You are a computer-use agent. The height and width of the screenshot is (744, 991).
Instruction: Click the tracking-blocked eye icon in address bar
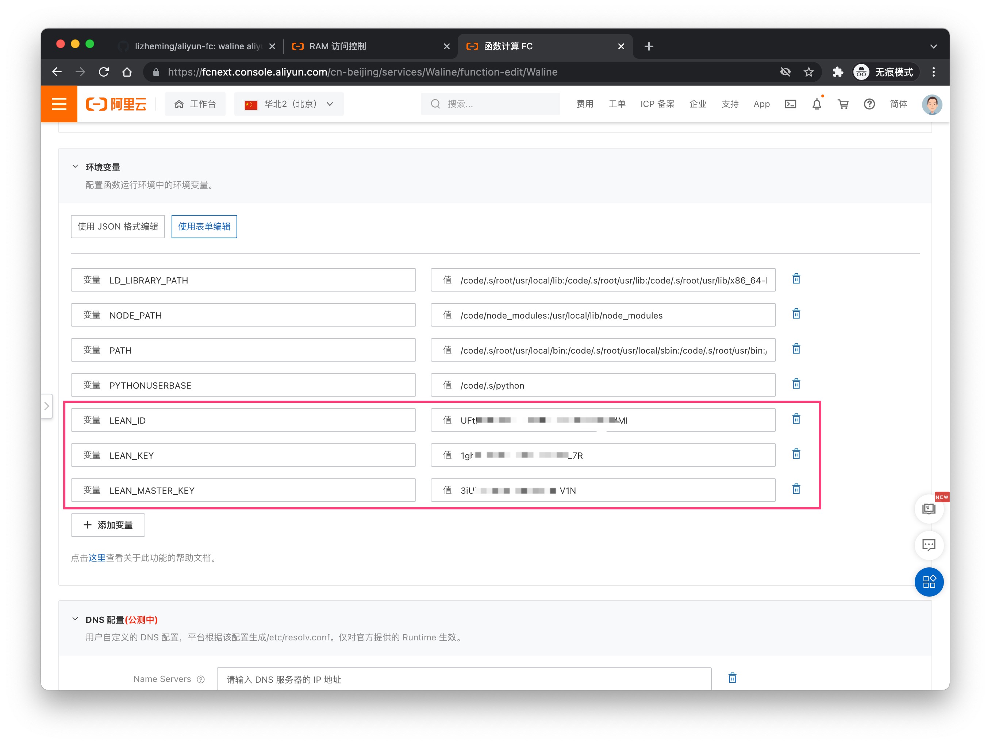point(785,72)
